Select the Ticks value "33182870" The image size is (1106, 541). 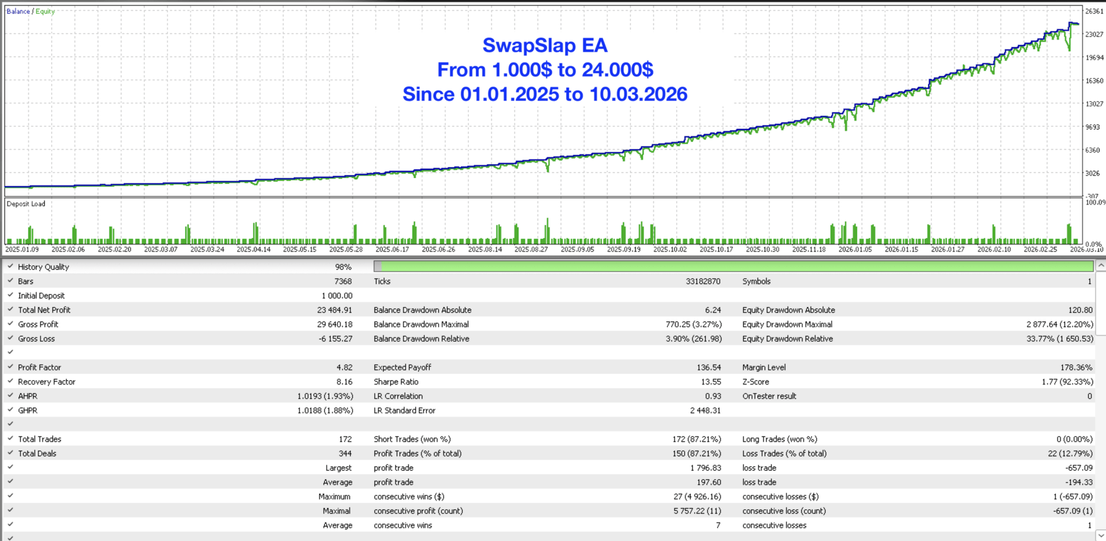(703, 281)
